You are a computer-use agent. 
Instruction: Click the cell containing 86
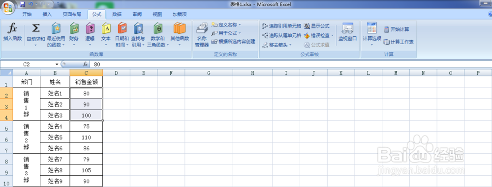86,148
